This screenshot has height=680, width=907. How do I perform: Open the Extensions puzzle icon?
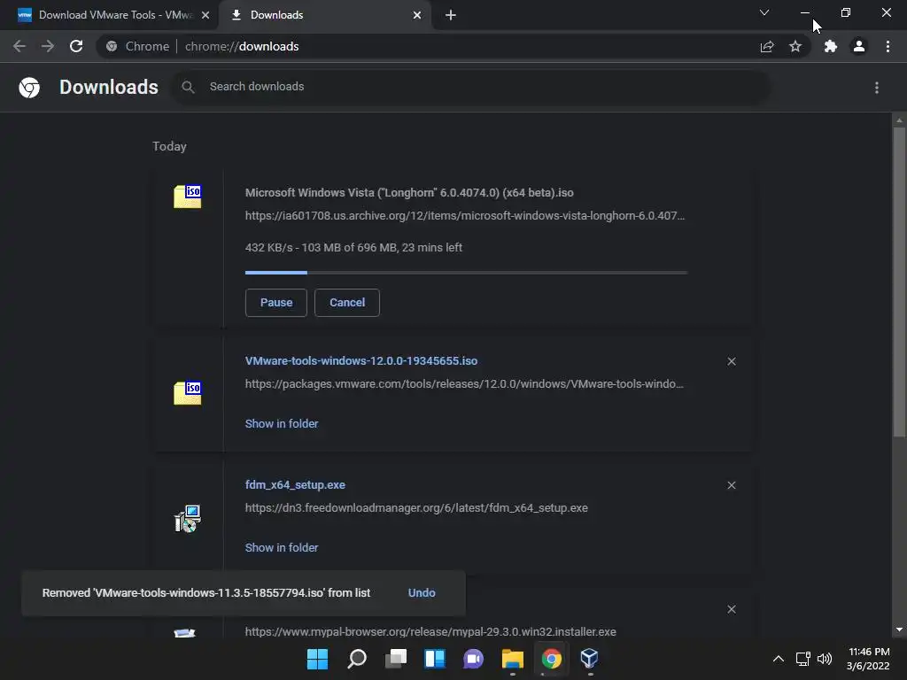(831, 46)
